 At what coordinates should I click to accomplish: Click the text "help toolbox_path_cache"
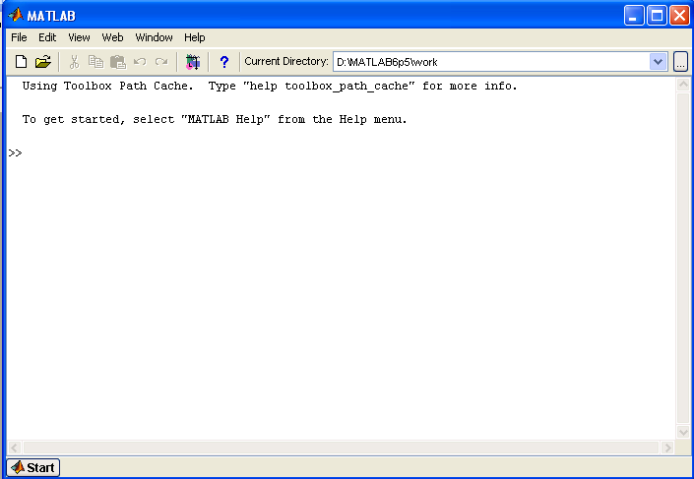[x=329, y=86]
